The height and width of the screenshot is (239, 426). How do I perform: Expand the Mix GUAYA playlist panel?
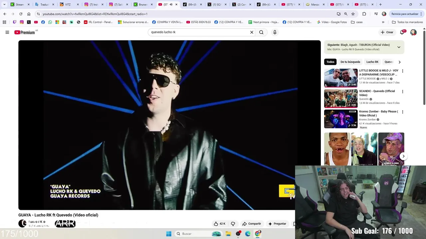coord(399,47)
